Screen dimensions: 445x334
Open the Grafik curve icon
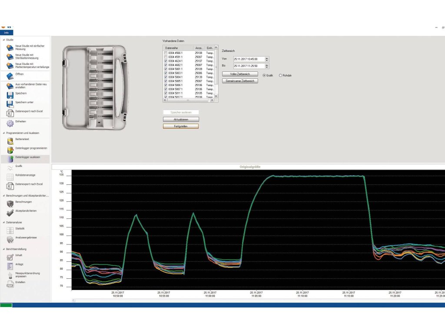(x=10, y=168)
